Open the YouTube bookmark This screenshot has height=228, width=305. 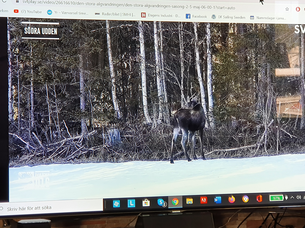[28, 12]
